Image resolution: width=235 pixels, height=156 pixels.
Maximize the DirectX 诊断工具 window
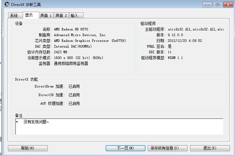[x=217, y=4]
